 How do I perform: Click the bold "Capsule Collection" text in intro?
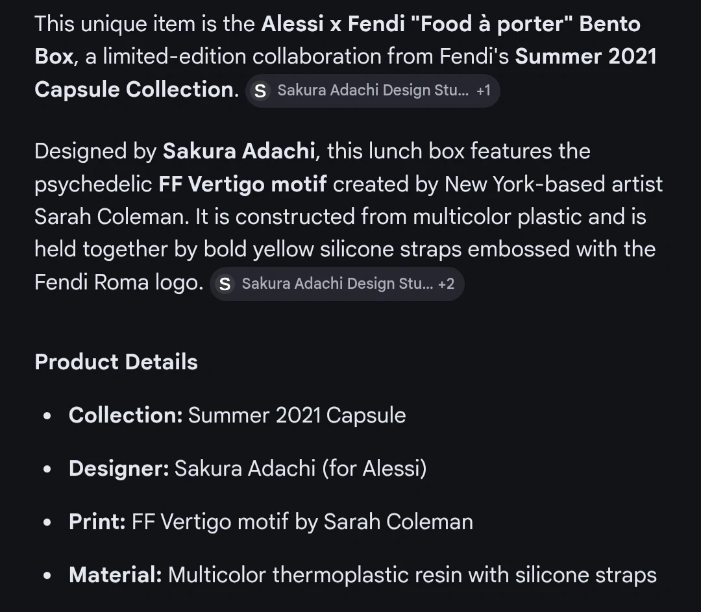pos(134,90)
